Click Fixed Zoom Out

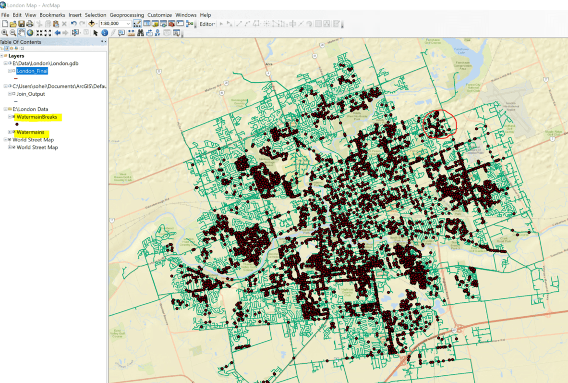click(x=48, y=33)
